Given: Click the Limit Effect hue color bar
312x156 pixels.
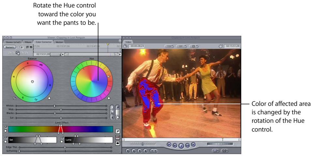Looking at the screenshot, I should pyautogui.click(x=61, y=129).
